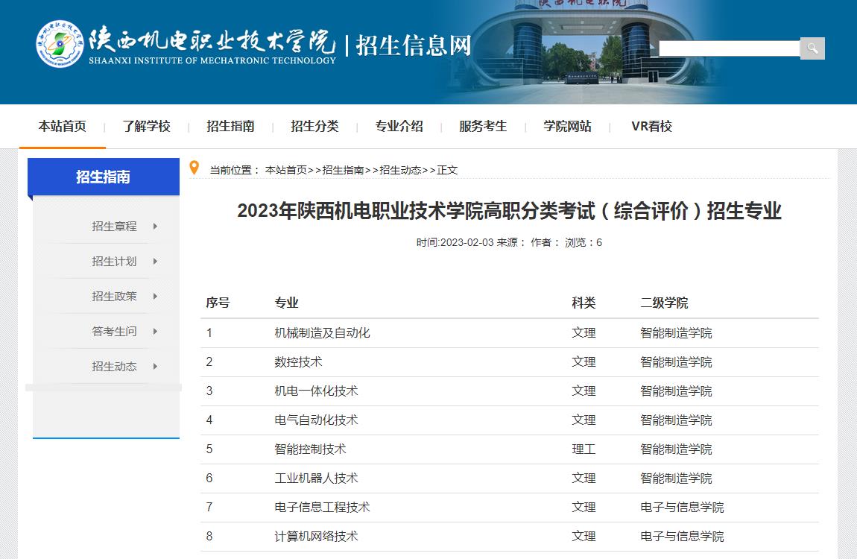857x559 pixels.
Task: Click 智能制造学院 in row 1
Action: 676,332
